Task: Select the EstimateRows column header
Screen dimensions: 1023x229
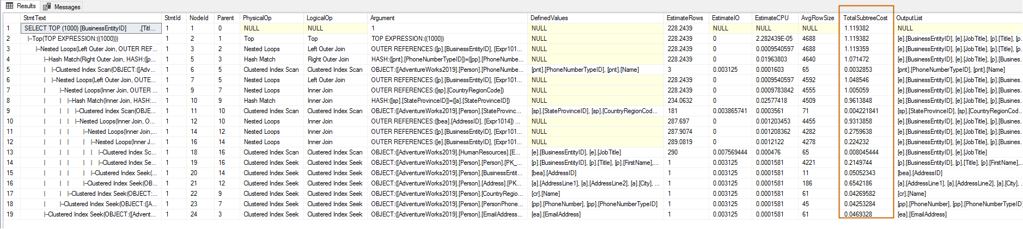Action: [684, 18]
